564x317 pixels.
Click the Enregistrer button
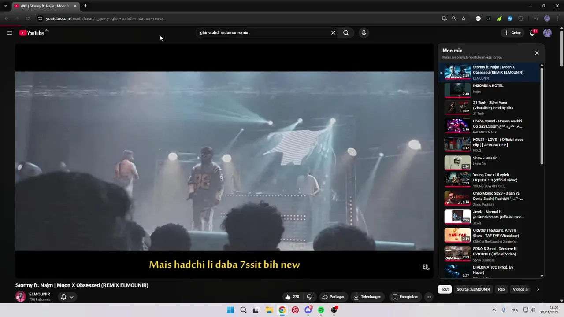(405, 297)
